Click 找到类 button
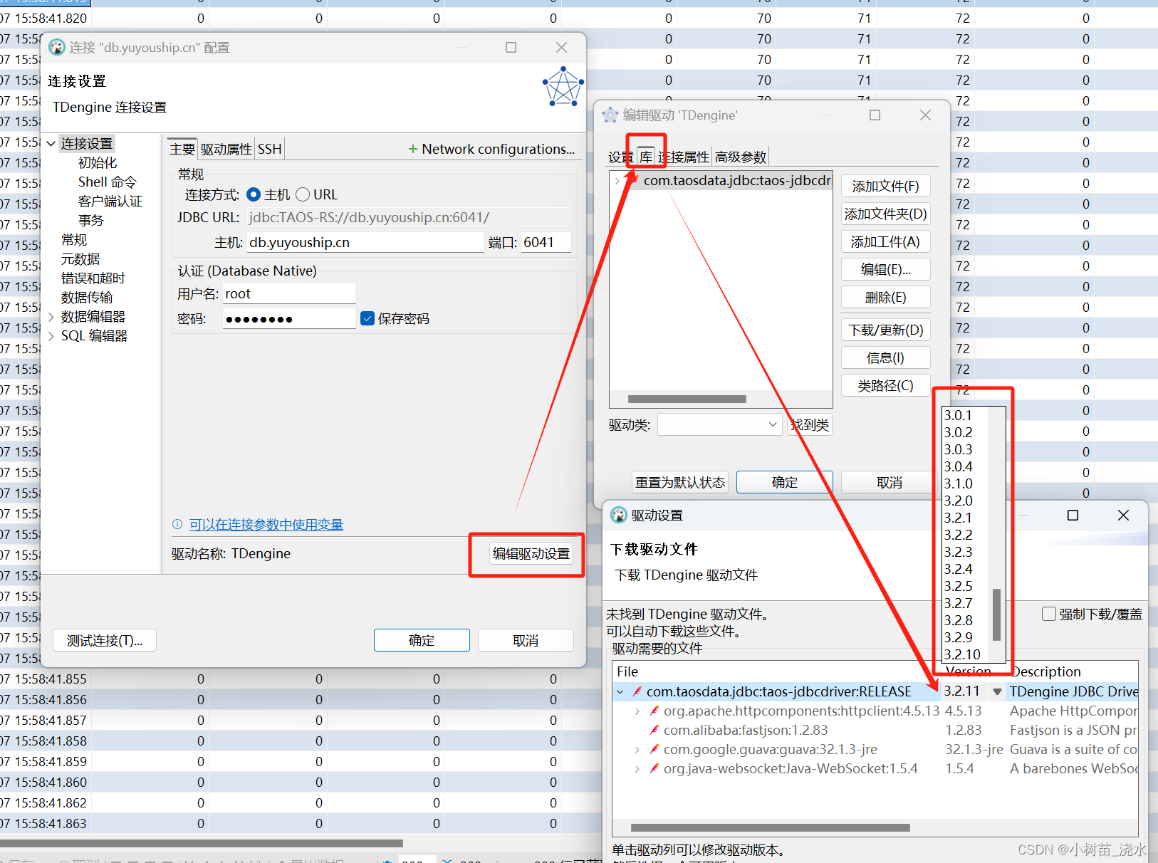The image size is (1158, 863). [810, 425]
